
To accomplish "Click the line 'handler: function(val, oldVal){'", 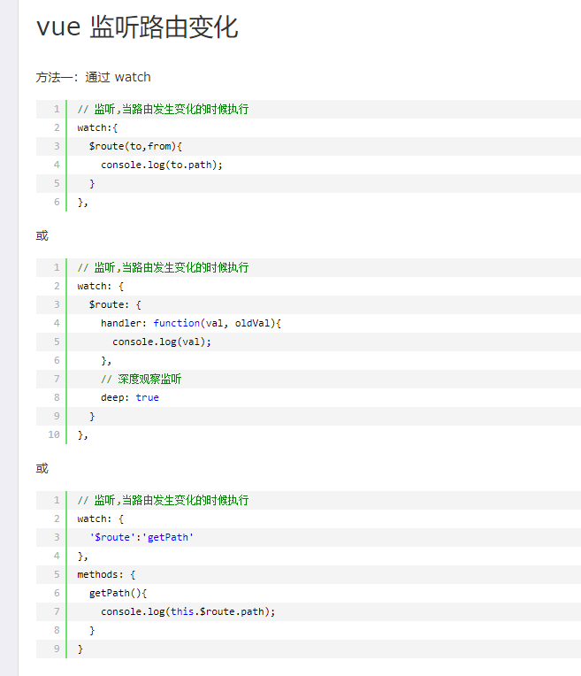I will [x=191, y=323].
